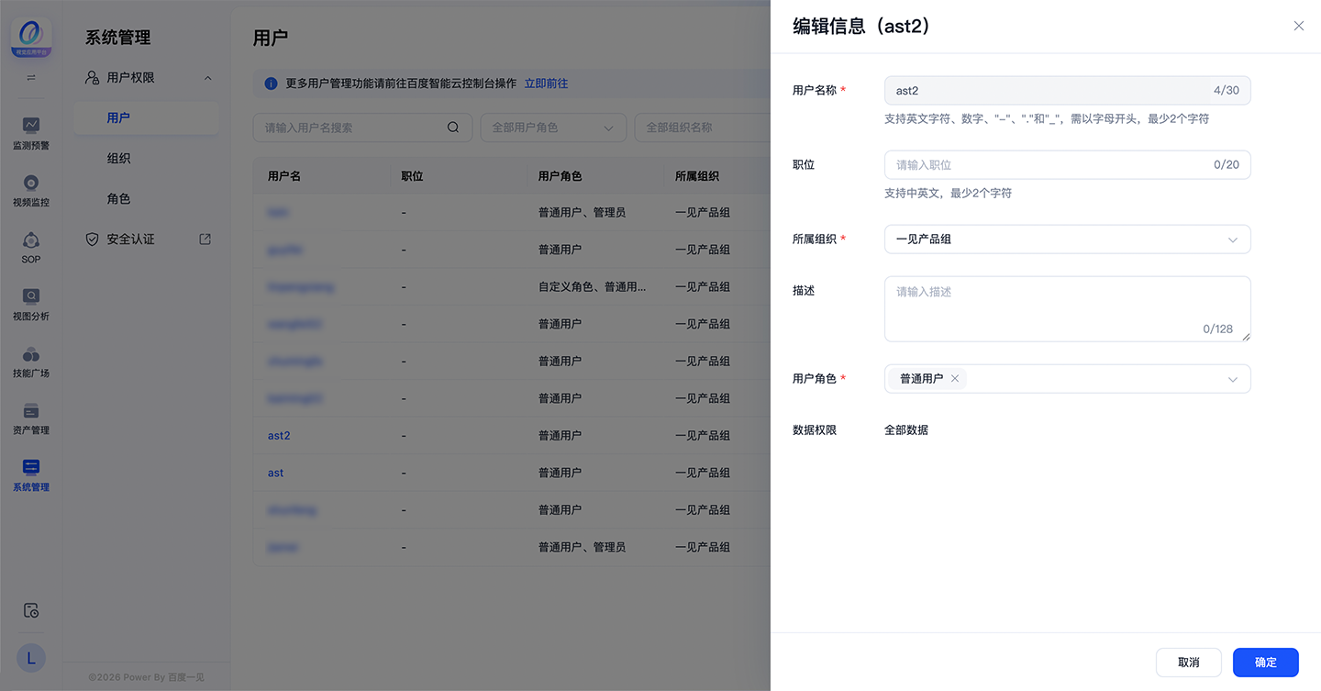Open the 全部用户角色 filter dropdown
Image resolution: width=1321 pixels, height=691 pixels.
[x=553, y=128]
